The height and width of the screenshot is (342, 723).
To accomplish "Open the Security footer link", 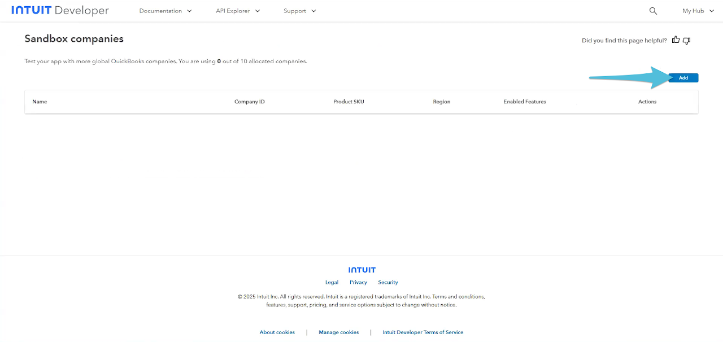I will [x=388, y=282].
